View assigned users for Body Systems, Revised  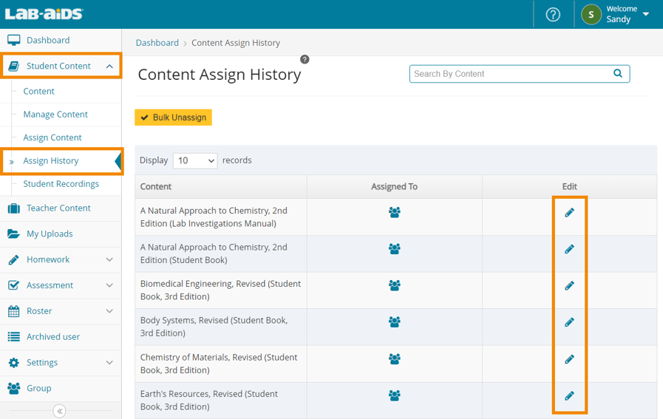(x=394, y=322)
